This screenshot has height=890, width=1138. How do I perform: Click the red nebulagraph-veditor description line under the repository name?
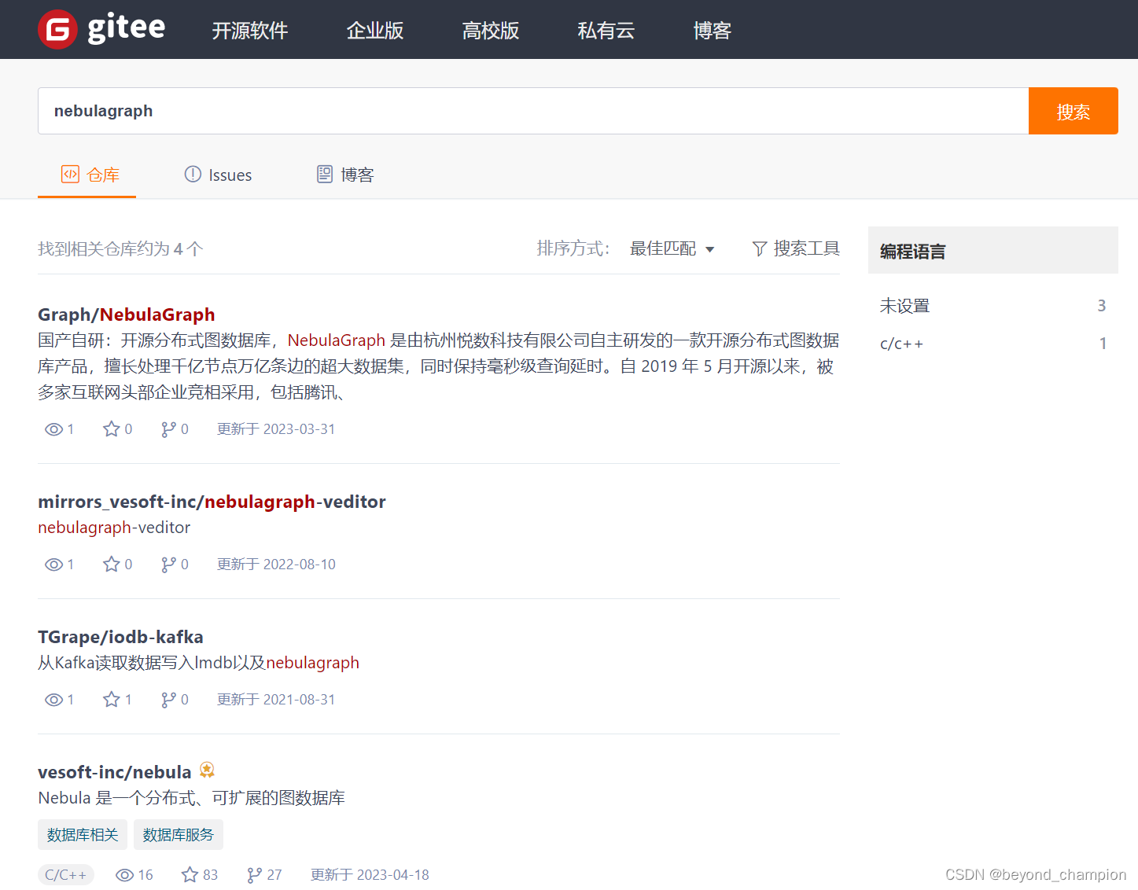[x=114, y=528]
